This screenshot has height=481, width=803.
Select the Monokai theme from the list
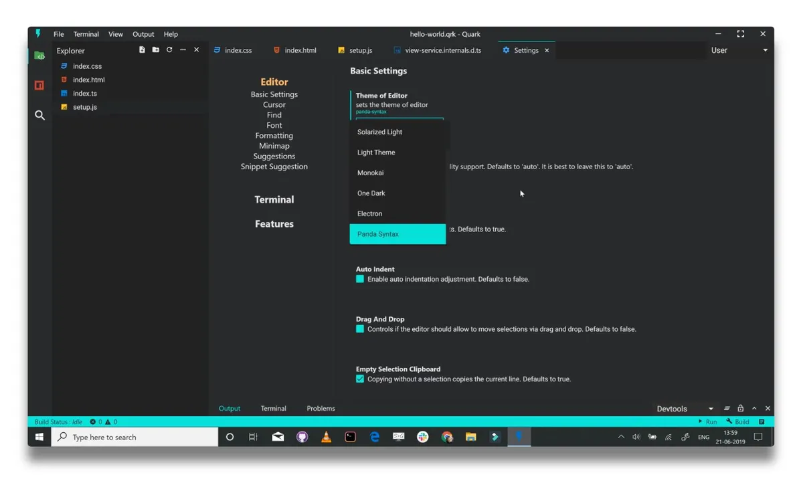coord(370,173)
